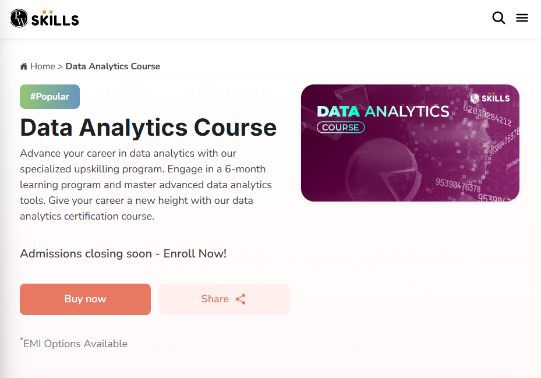Go to Home via breadcrumb link
This screenshot has height=378, width=541.
43,66
